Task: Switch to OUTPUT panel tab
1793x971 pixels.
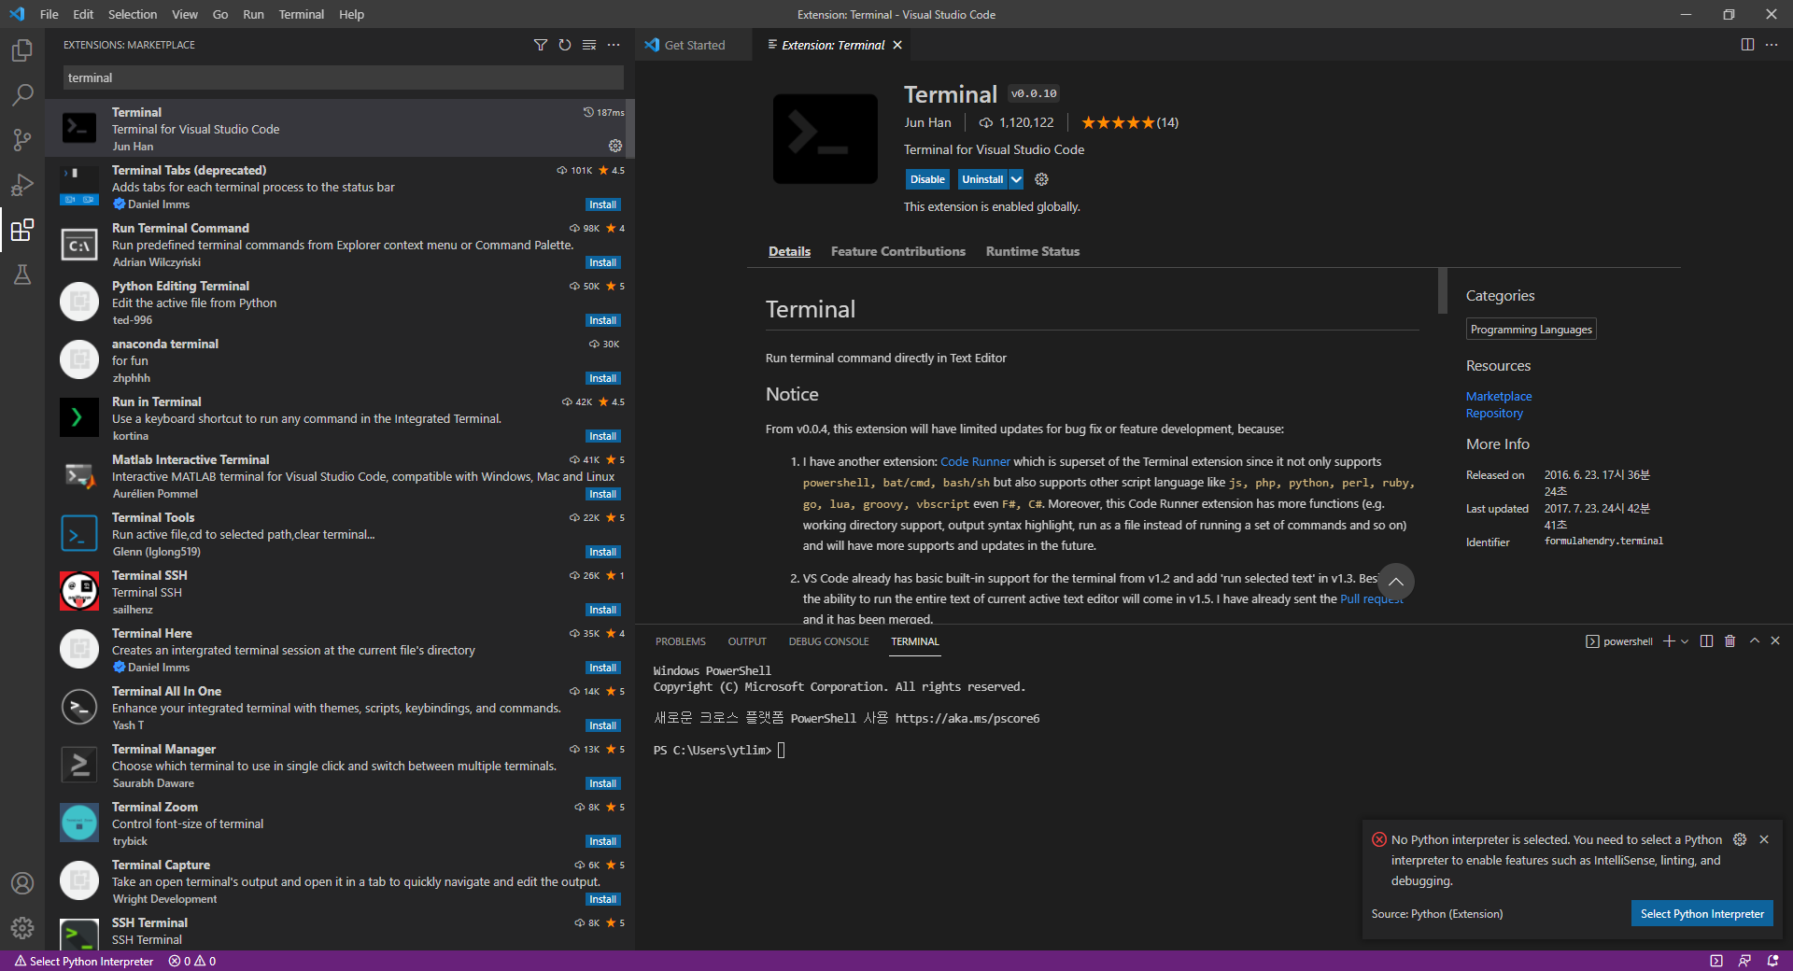Action: tap(747, 641)
